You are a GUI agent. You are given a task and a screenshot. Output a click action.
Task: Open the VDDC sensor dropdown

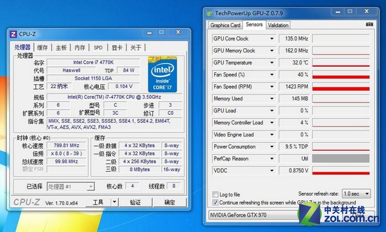[x=272, y=171]
